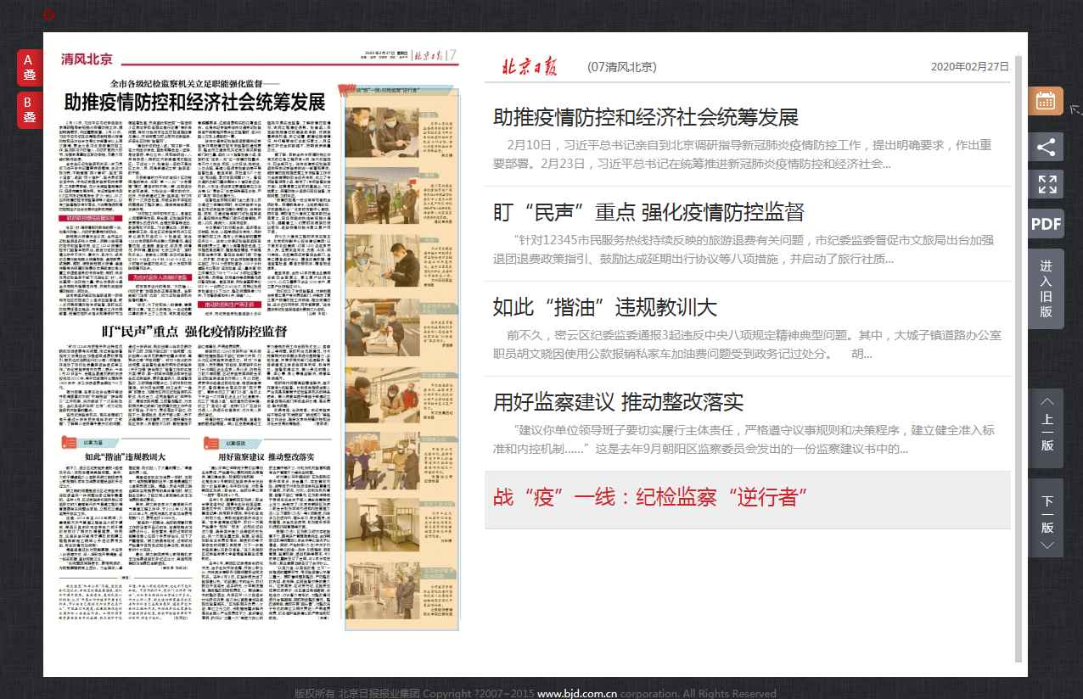Click the share icon

(1046, 147)
